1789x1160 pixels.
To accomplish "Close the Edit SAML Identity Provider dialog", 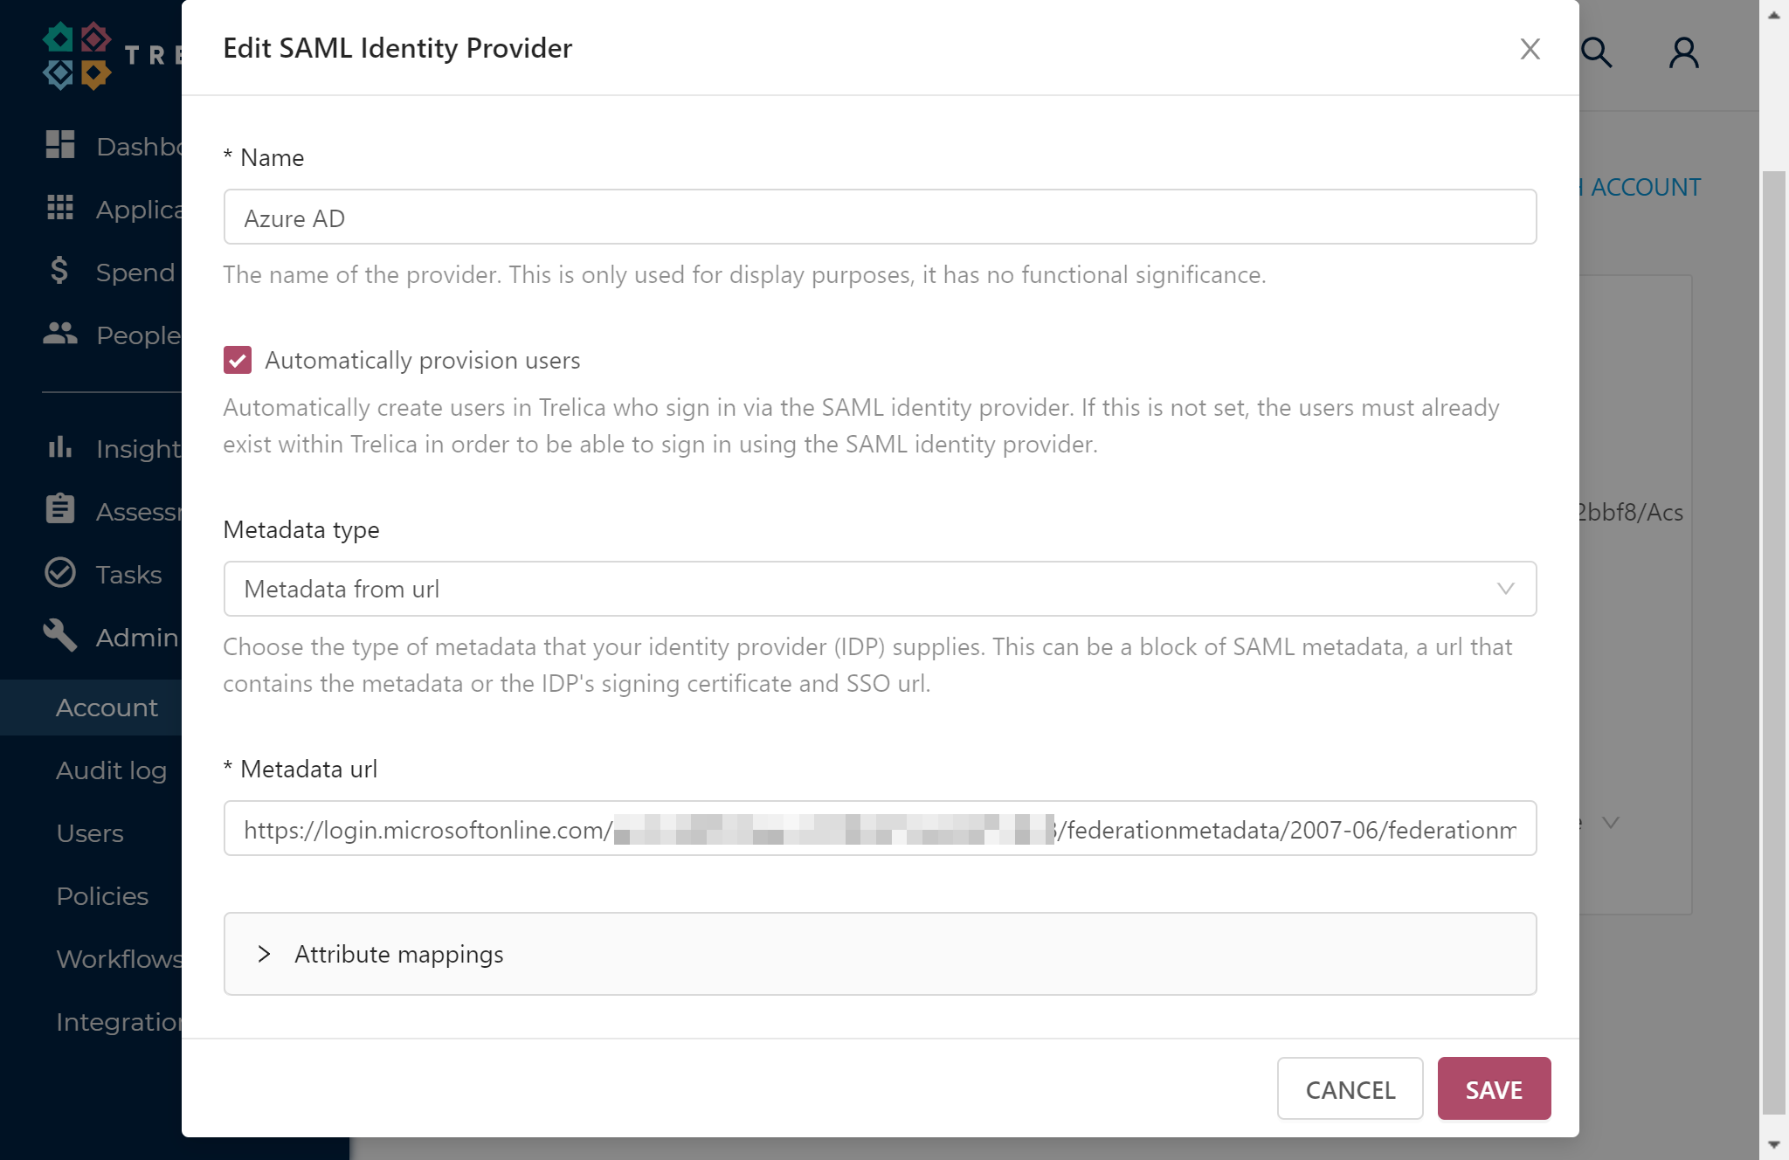I will point(1530,49).
